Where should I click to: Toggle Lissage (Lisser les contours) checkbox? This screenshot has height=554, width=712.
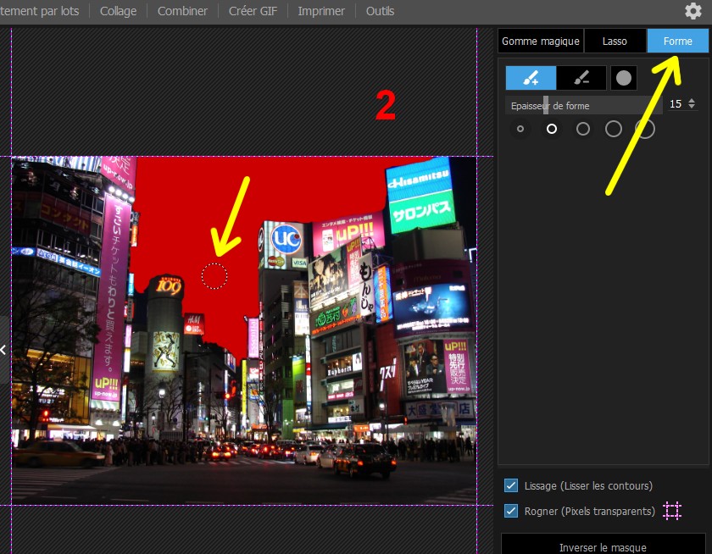click(511, 485)
